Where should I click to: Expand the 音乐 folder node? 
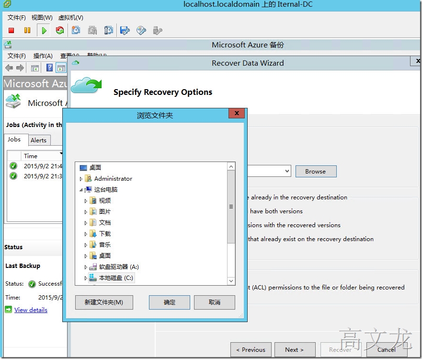coord(86,245)
